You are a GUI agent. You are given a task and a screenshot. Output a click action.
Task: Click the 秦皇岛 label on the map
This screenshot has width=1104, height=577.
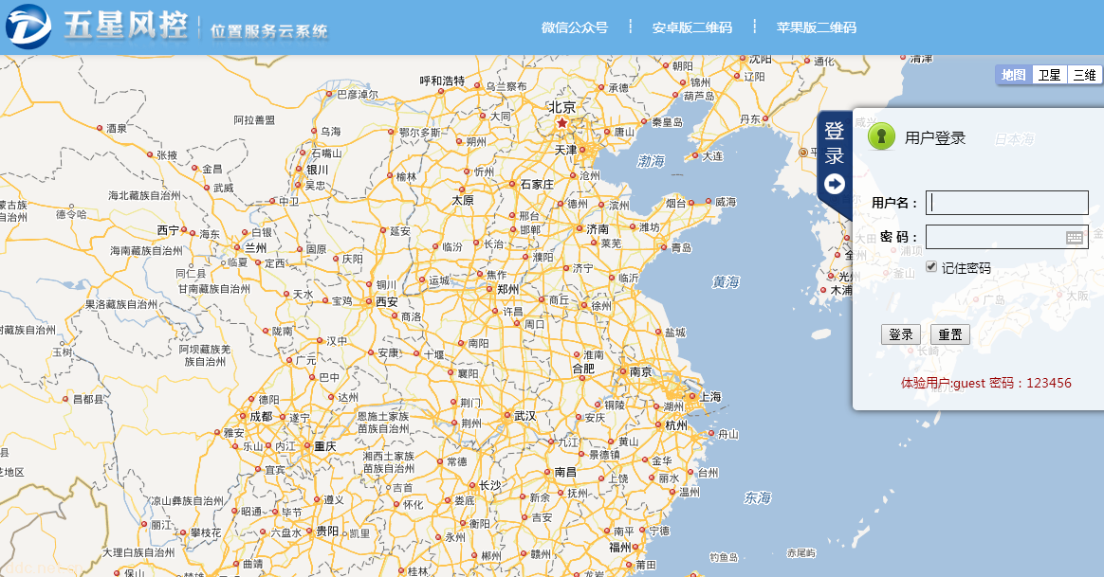coord(668,122)
